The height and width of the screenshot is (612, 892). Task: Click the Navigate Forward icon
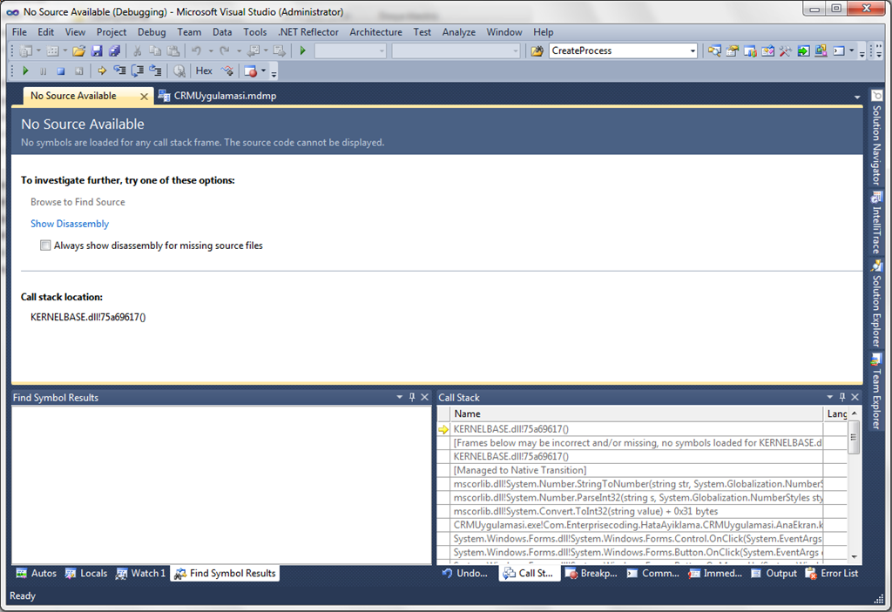[280, 51]
